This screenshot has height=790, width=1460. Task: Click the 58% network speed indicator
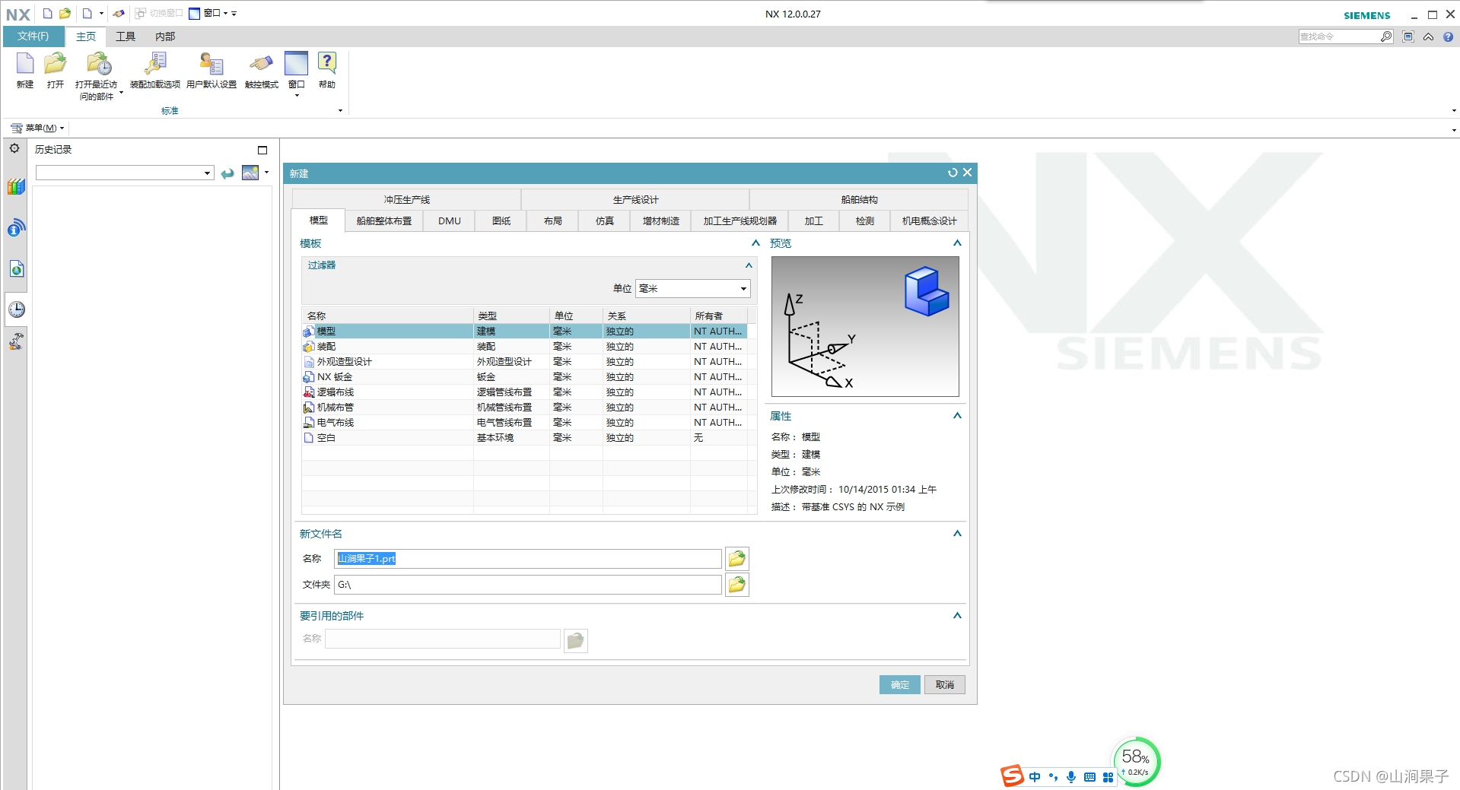point(1136,762)
